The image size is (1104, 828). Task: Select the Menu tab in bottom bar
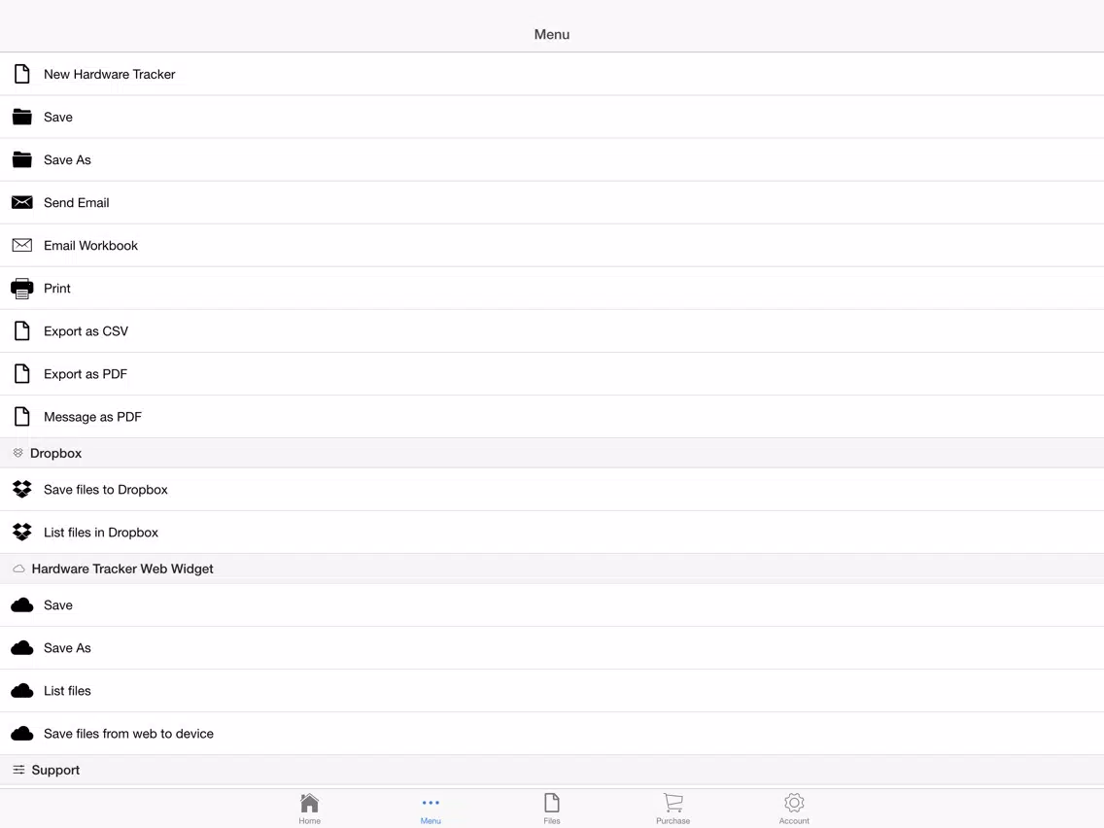point(431,809)
